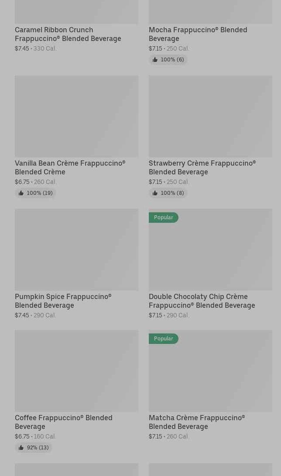Viewport: 281px width, 476px height.
Task: Choose Matcha Crème Frappuccino title link
Action: [x=196, y=422]
